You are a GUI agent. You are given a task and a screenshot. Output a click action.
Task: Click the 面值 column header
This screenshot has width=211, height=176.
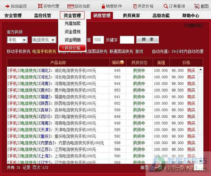pyautogui.click(x=161, y=62)
